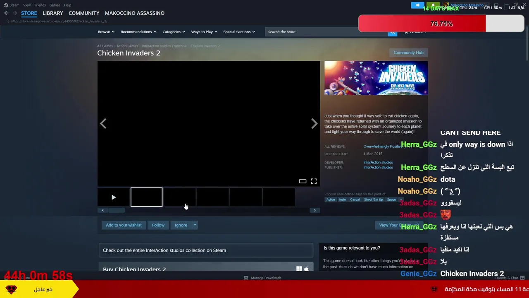Click the thumbnail strip scrollbar handle
This screenshot has height=298, width=529.
click(x=117, y=210)
